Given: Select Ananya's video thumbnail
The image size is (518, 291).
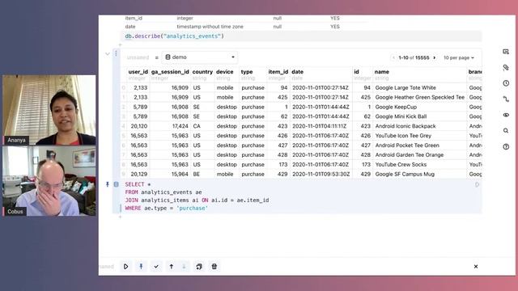Looking at the screenshot, I should [x=49, y=110].
